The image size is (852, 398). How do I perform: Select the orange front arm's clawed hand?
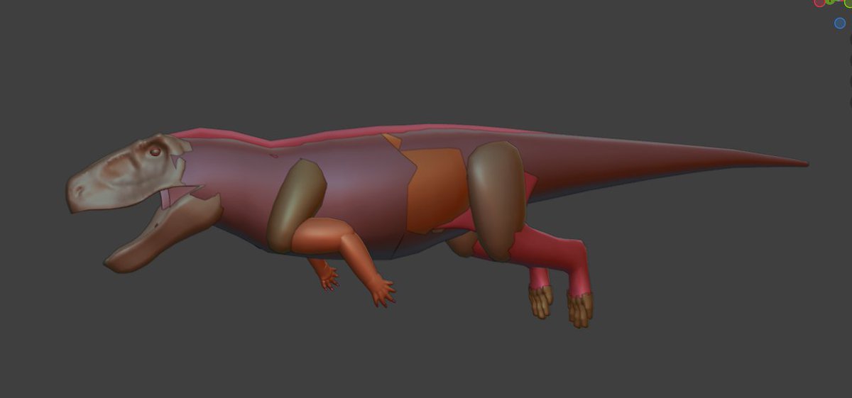pos(383,292)
